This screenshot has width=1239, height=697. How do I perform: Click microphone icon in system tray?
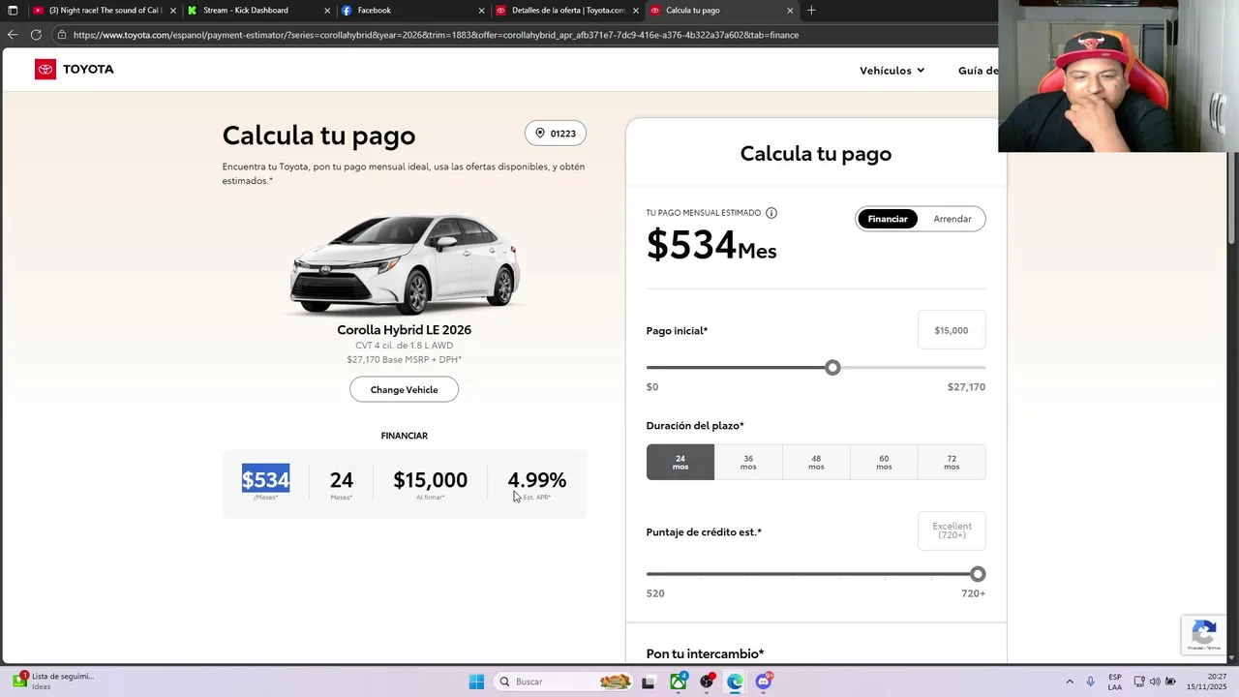pyautogui.click(x=1091, y=682)
